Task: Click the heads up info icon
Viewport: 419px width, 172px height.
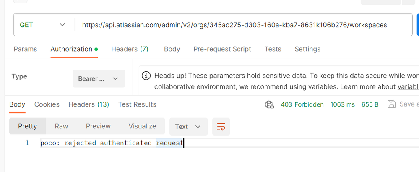Action: click(146, 76)
